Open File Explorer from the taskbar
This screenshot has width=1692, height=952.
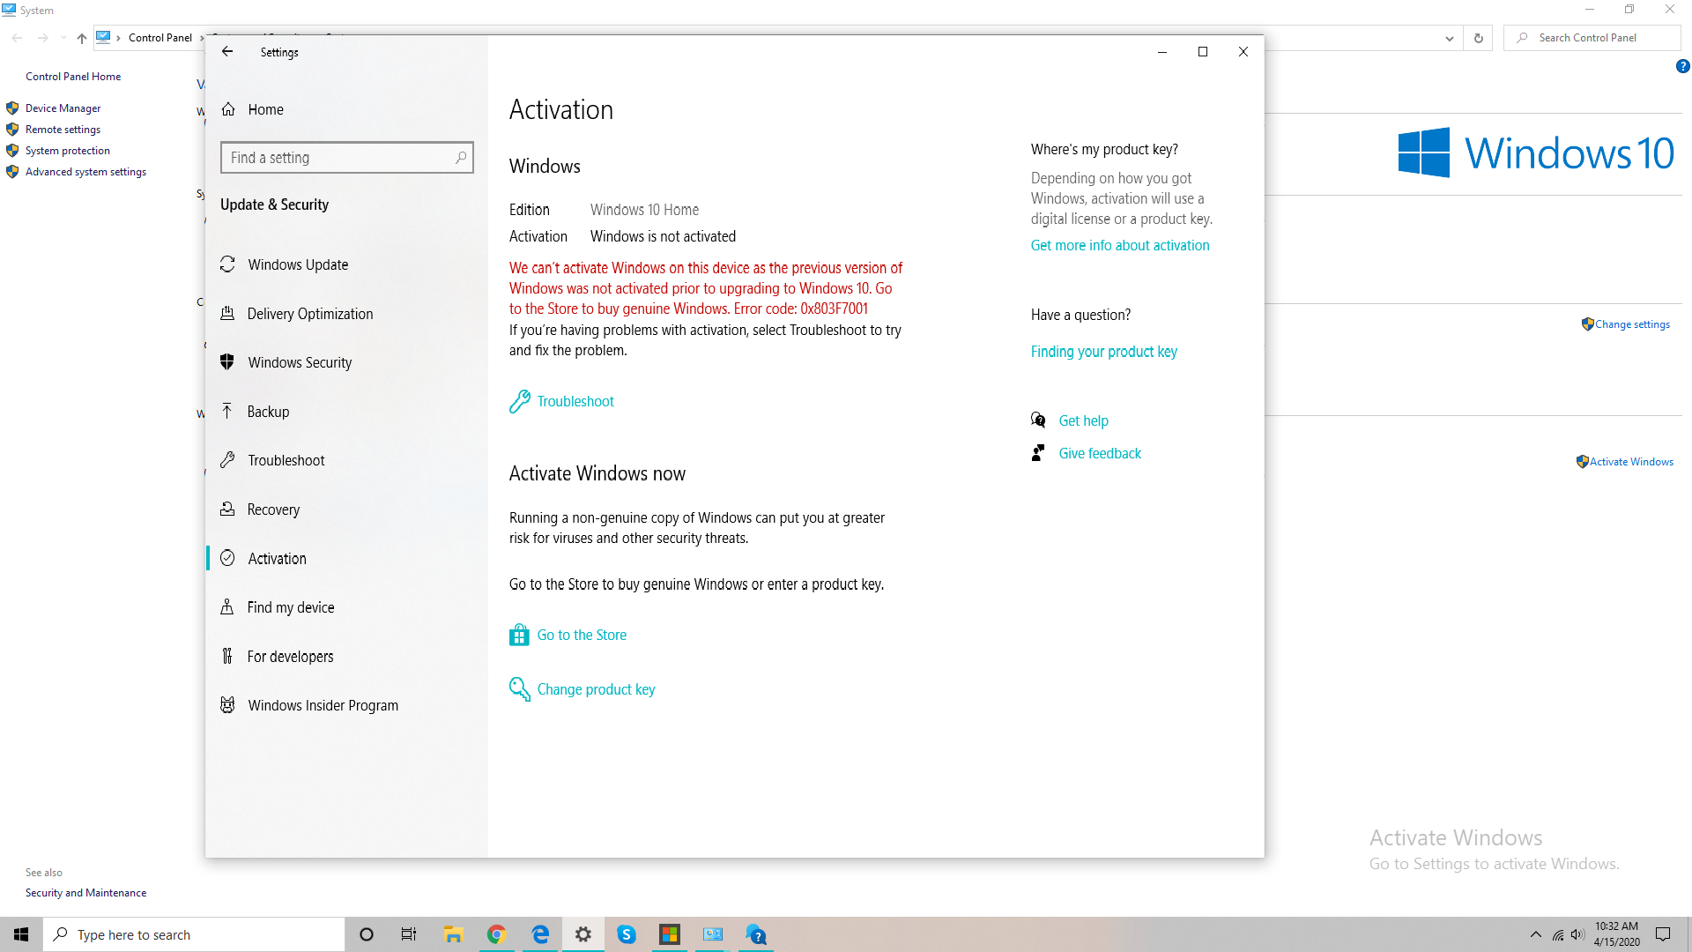[x=453, y=934]
